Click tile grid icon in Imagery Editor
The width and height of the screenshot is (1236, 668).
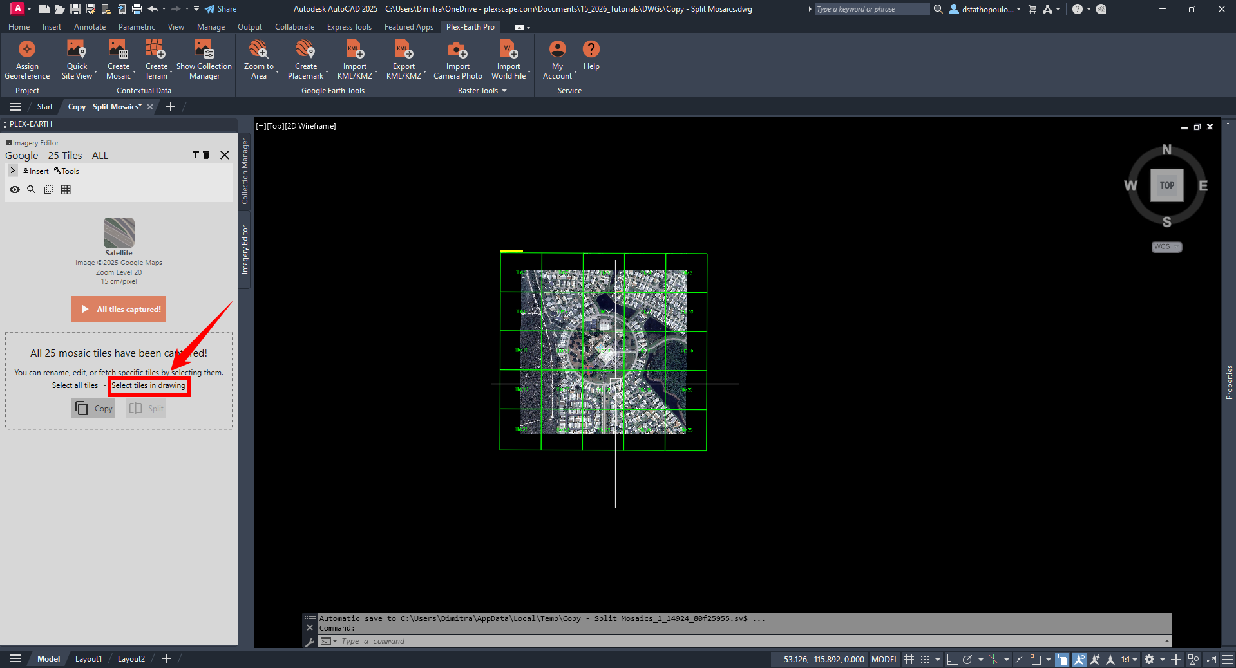66,189
